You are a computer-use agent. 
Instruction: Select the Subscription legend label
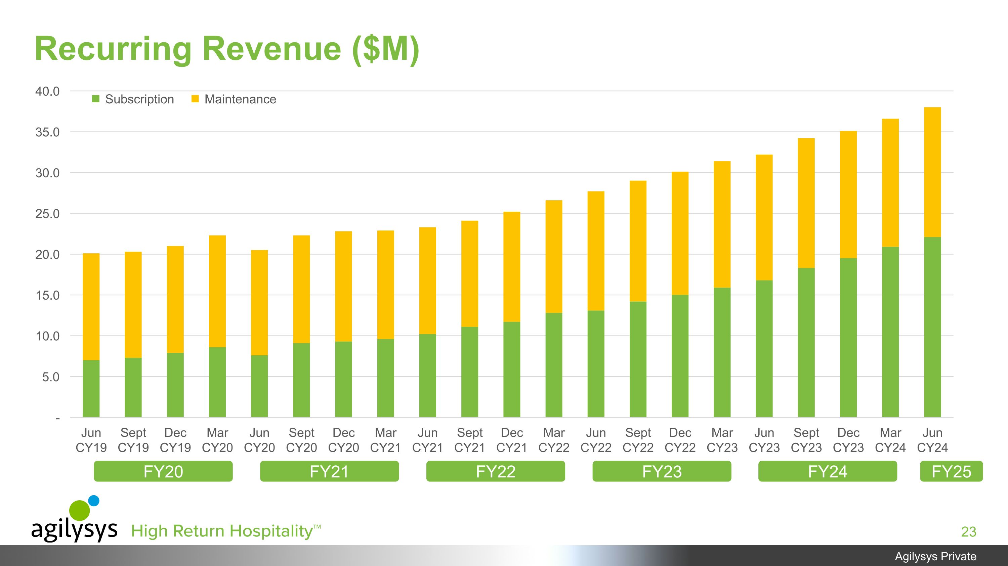140,99
